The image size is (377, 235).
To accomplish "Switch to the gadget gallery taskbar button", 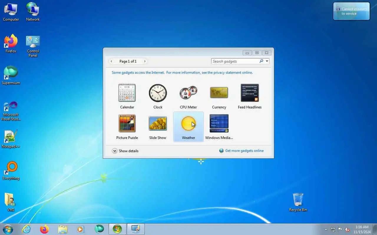I will [117, 229].
